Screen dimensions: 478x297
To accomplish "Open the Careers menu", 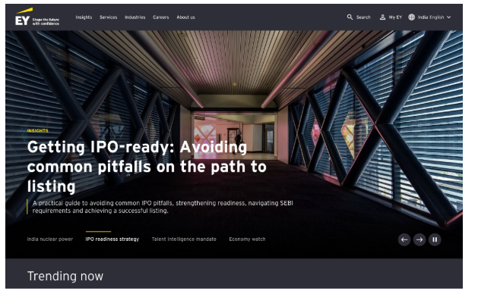I will (x=161, y=17).
